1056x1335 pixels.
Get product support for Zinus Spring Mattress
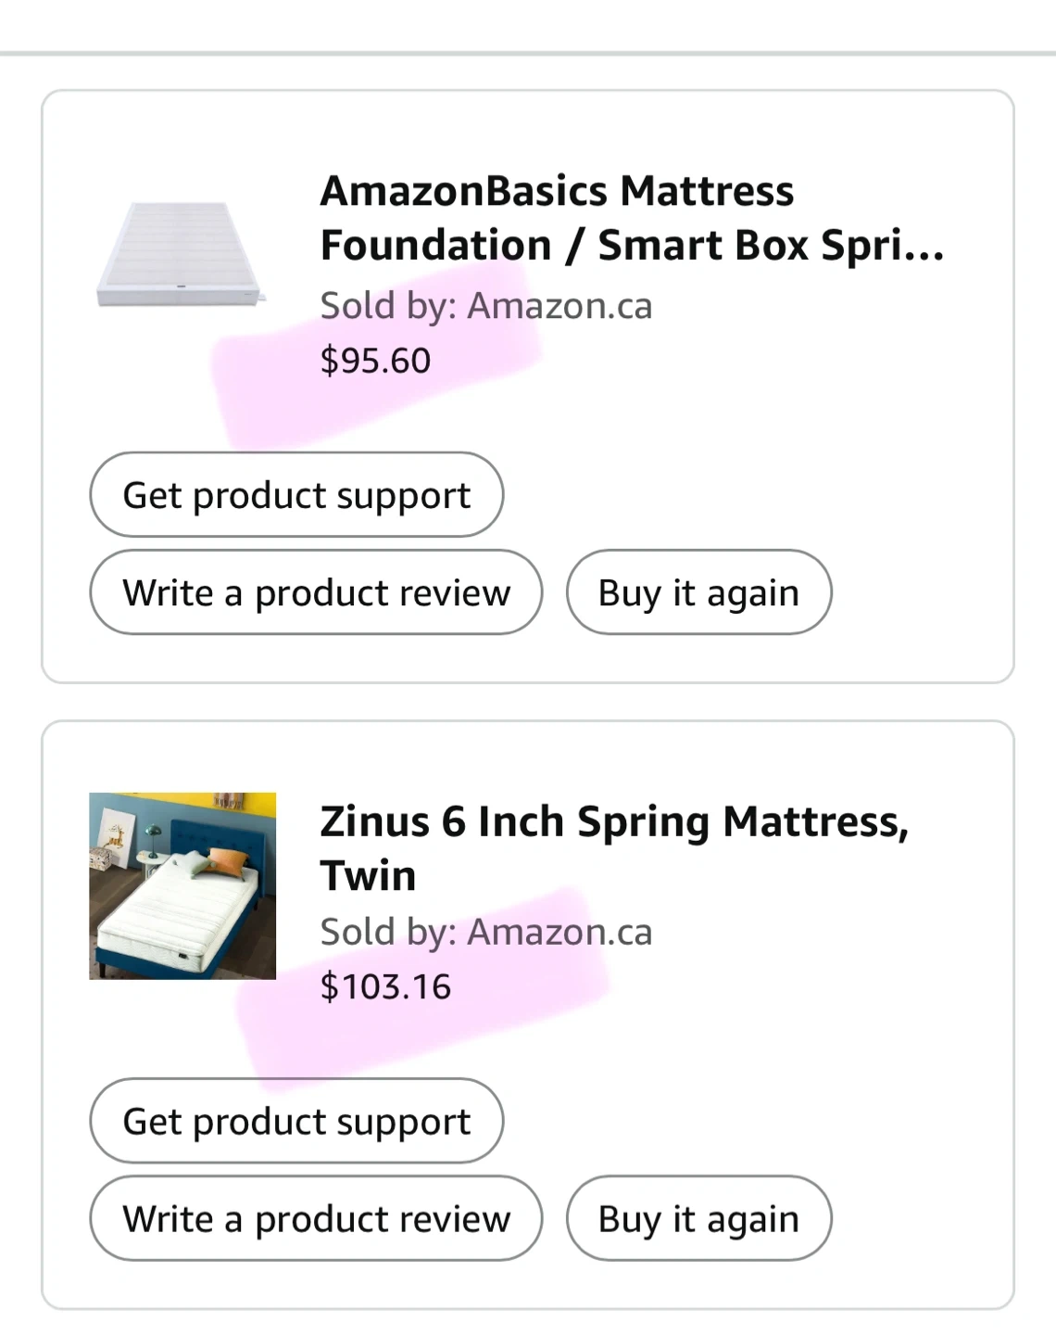click(x=296, y=1121)
